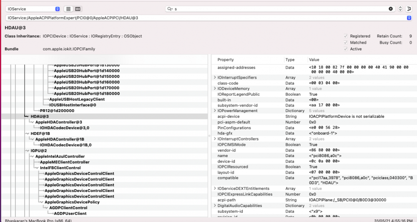Screen dimensions: 417x222
Task: Collapse the HDAU@3 tree node
Action: click(x=28, y=117)
